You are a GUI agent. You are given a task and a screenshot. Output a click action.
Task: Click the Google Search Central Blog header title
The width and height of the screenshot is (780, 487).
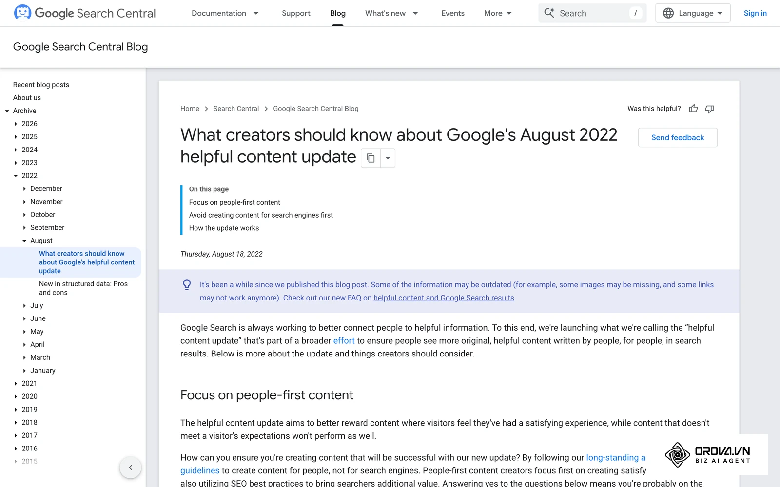coord(80,47)
